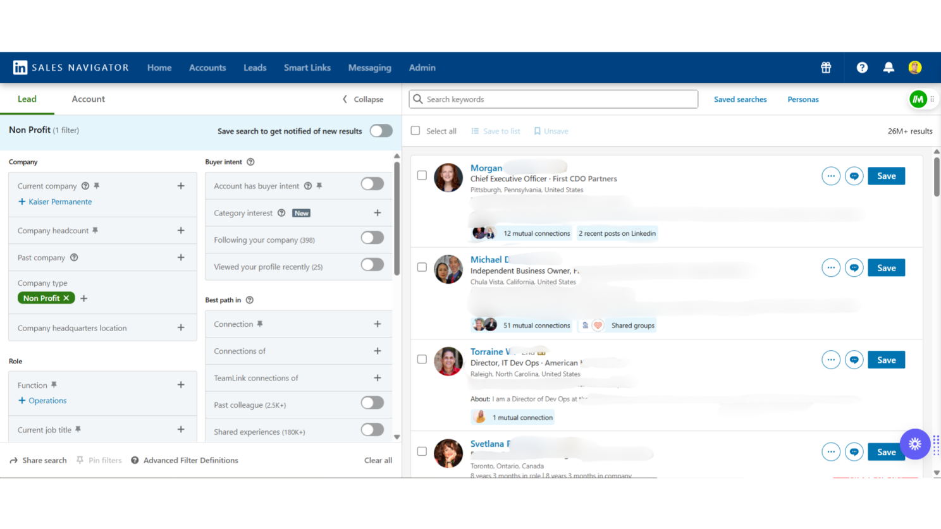The image size is (941, 529).
Task: Toggle Save search notifications switch
Action: coord(381,131)
